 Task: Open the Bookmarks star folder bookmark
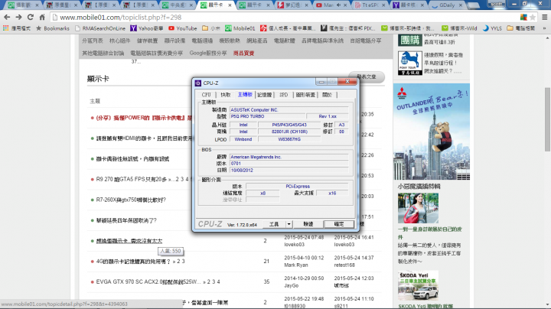pyautogui.click(x=53, y=28)
